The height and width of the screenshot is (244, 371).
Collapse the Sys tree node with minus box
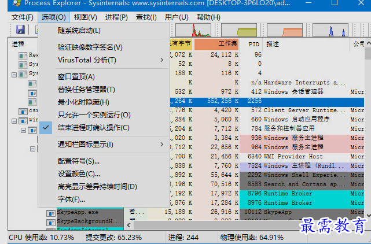pos(14,75)
